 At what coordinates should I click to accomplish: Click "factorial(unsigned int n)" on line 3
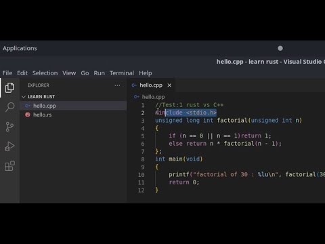point(259,121)
